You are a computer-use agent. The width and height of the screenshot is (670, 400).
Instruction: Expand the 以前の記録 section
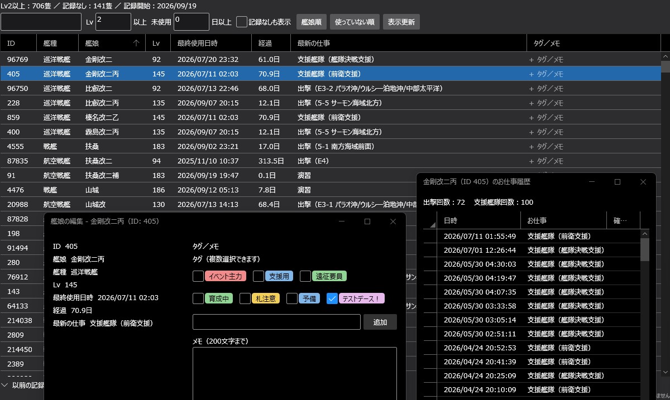22,385
